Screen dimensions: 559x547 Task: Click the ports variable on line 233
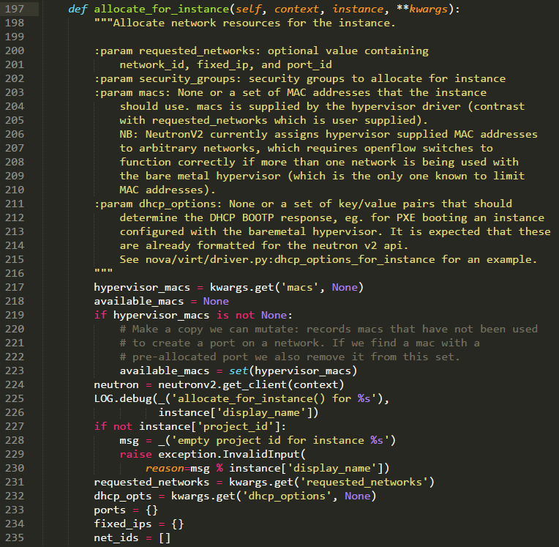coord(110,510)
